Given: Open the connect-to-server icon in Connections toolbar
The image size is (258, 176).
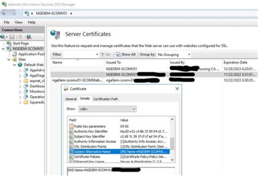Looking at the screenshot, I should (x=3, y=37).
